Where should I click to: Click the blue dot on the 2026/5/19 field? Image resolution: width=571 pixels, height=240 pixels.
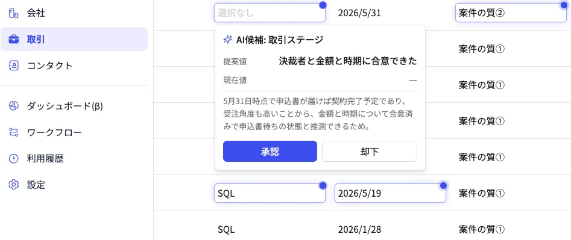443,185
